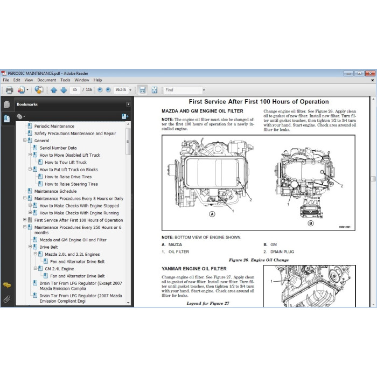Open the collaborate globe icon in toolbar
Viewport: 377px width, 377px height.
click(39, 90)
